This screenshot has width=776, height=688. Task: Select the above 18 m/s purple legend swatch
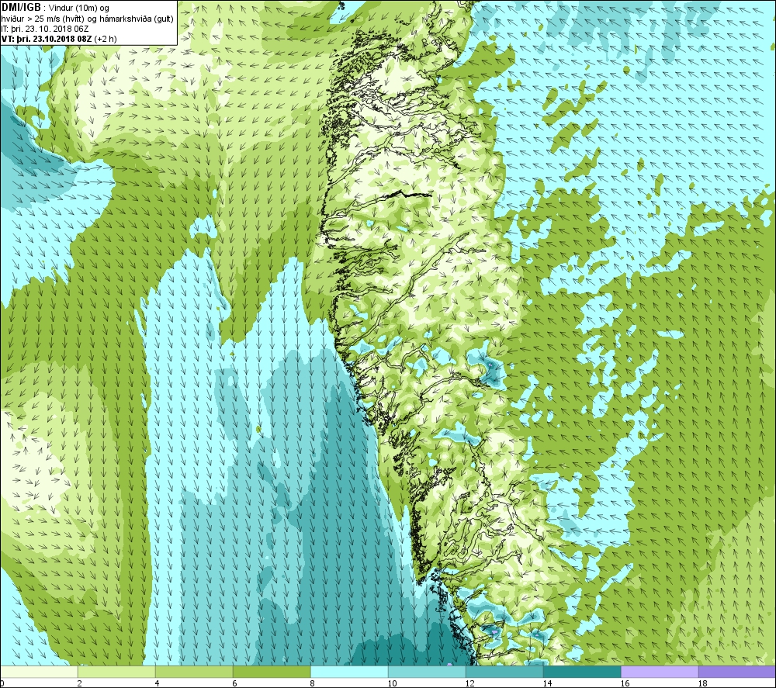pyautogui.click(x=737, y=672)
